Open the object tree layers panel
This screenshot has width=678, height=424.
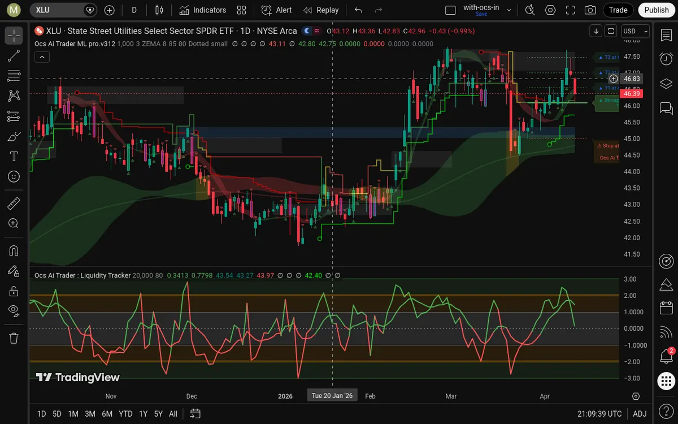pos(666,83)
